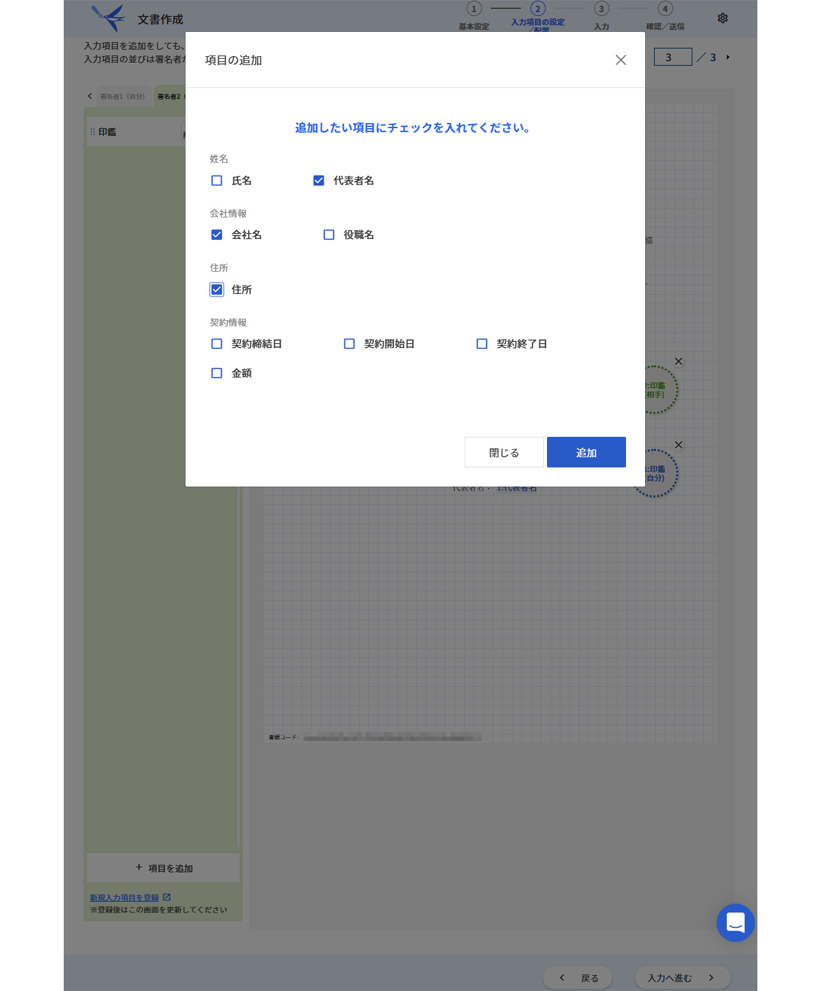The image size is (816, 991).
Task: Click the 印鑑 item in the left panel
Action: (136, 132)
